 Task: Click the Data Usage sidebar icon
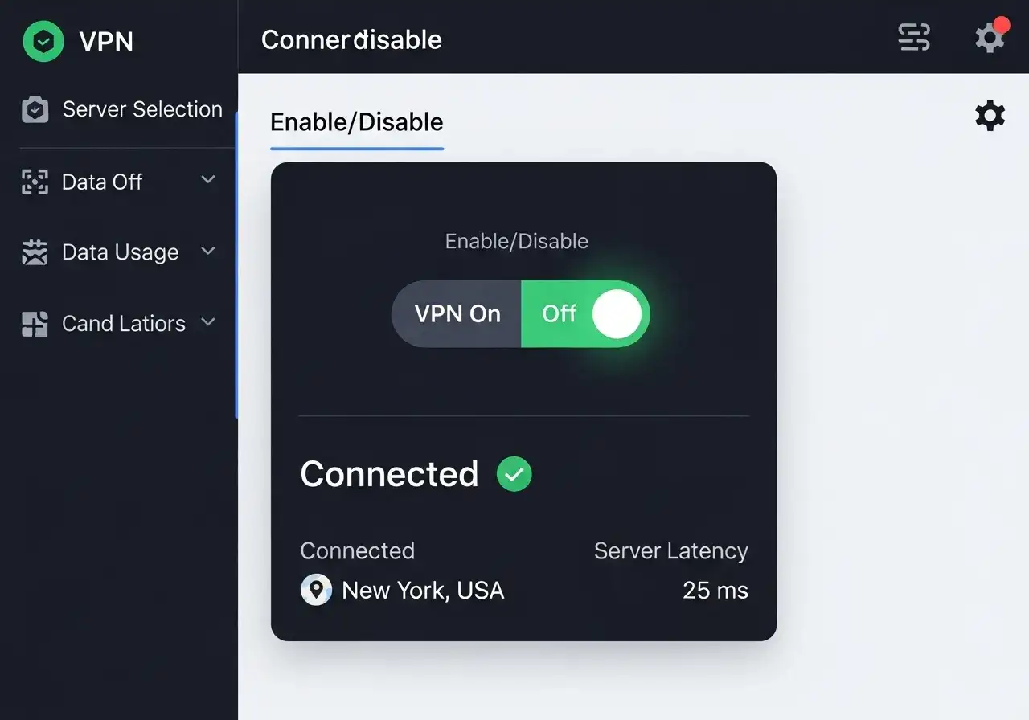[x=34, y=252]
